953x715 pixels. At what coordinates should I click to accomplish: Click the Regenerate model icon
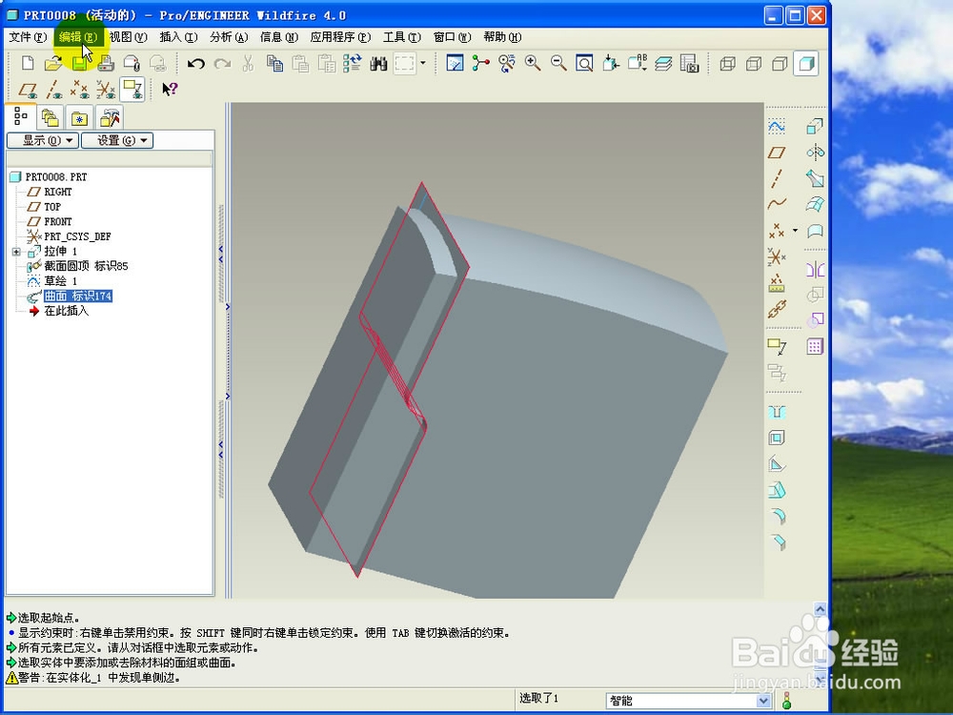pyautogui.click(x=353, y=63)
